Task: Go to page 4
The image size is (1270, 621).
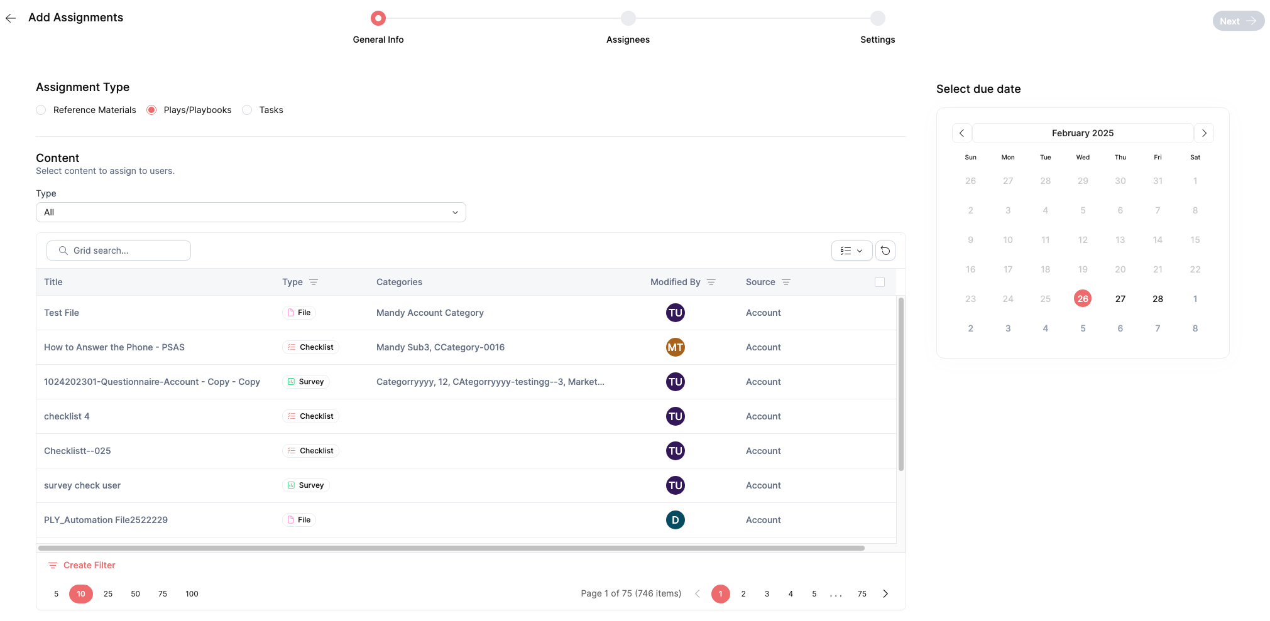Action: pyautogui.click(x=791, y=594)
